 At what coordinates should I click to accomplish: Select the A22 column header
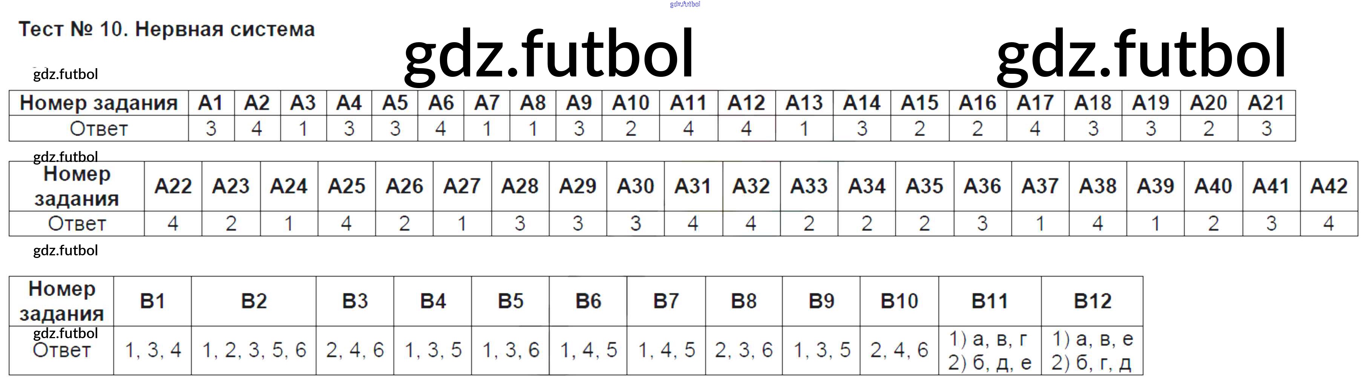[173, 186]
